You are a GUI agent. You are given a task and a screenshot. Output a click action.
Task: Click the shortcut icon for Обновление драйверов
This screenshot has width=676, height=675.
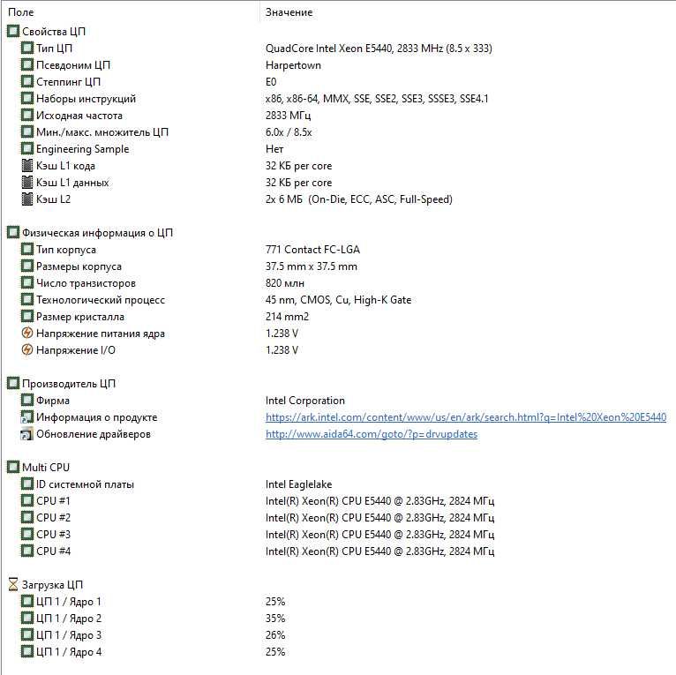coord(26,433)
